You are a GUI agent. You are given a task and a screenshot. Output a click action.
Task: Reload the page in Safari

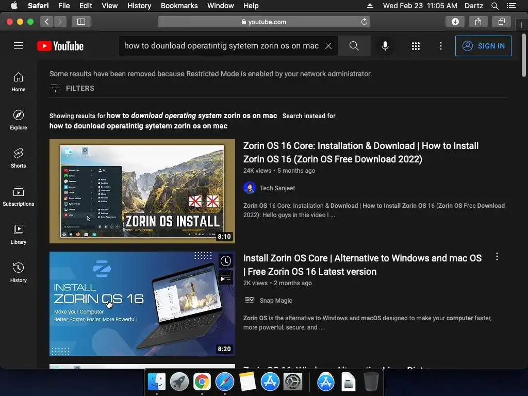tap(364, 22)
